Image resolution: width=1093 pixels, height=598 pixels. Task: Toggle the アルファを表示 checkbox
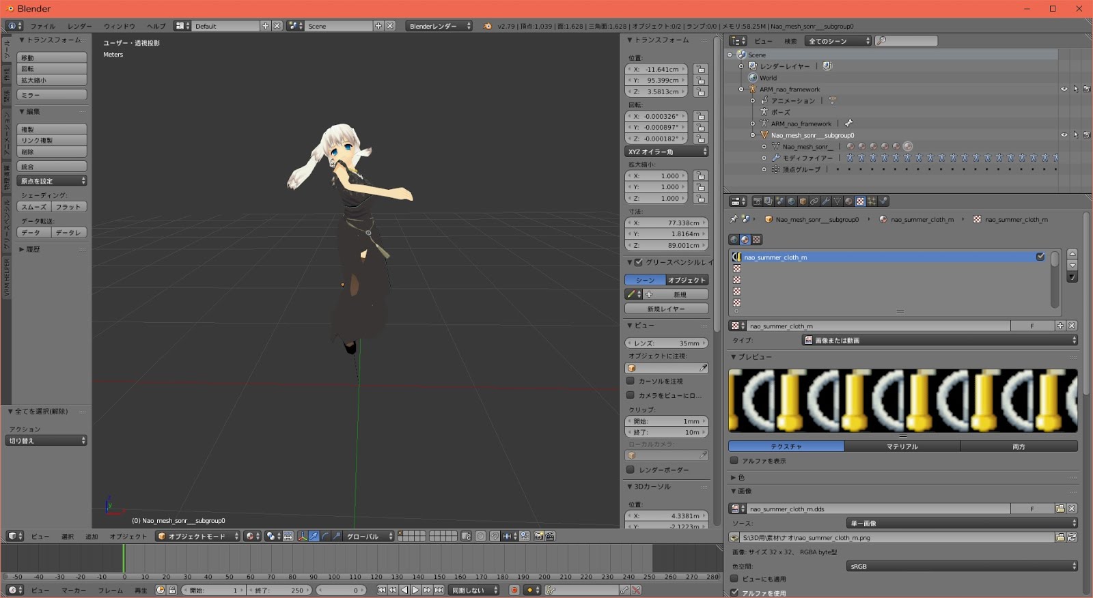click(x=734, y=461)
